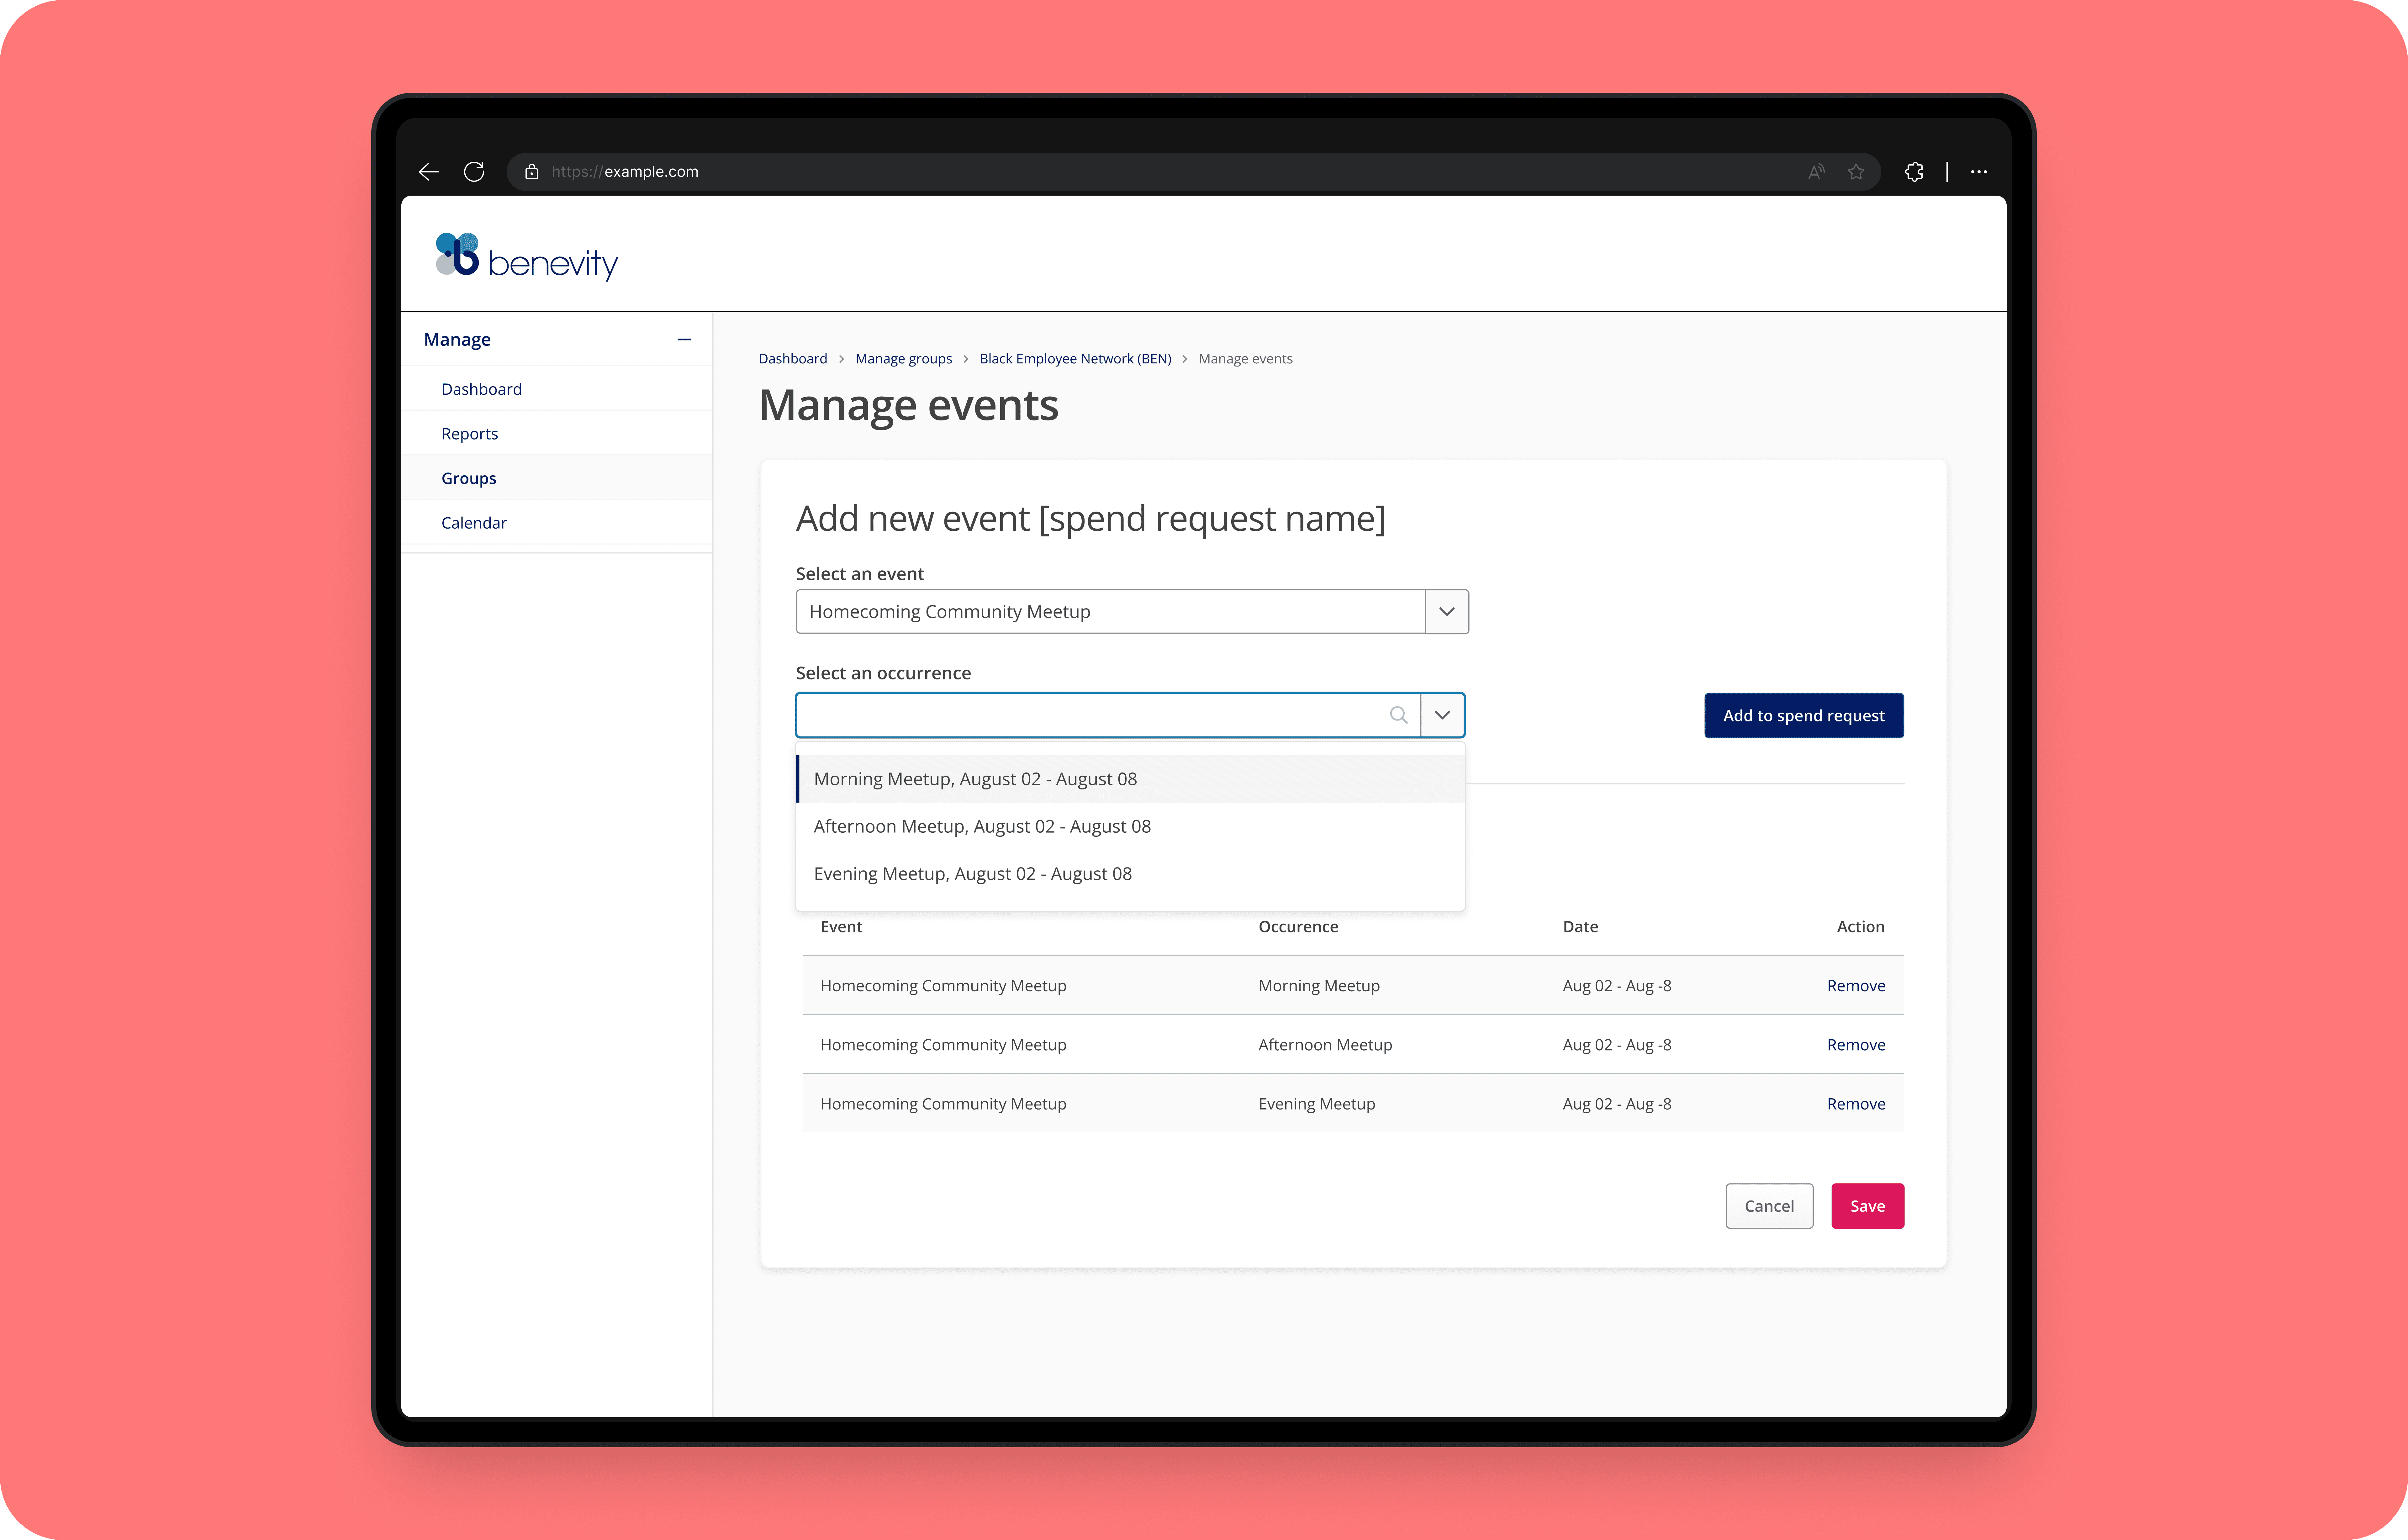
Task: Open browser three-dot menu
Action: pos(1979,172)
